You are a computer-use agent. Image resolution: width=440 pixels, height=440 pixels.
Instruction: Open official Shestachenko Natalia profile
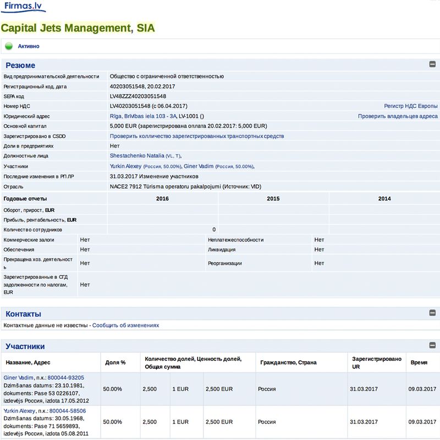pyautogui.click(x=137, y=156)
